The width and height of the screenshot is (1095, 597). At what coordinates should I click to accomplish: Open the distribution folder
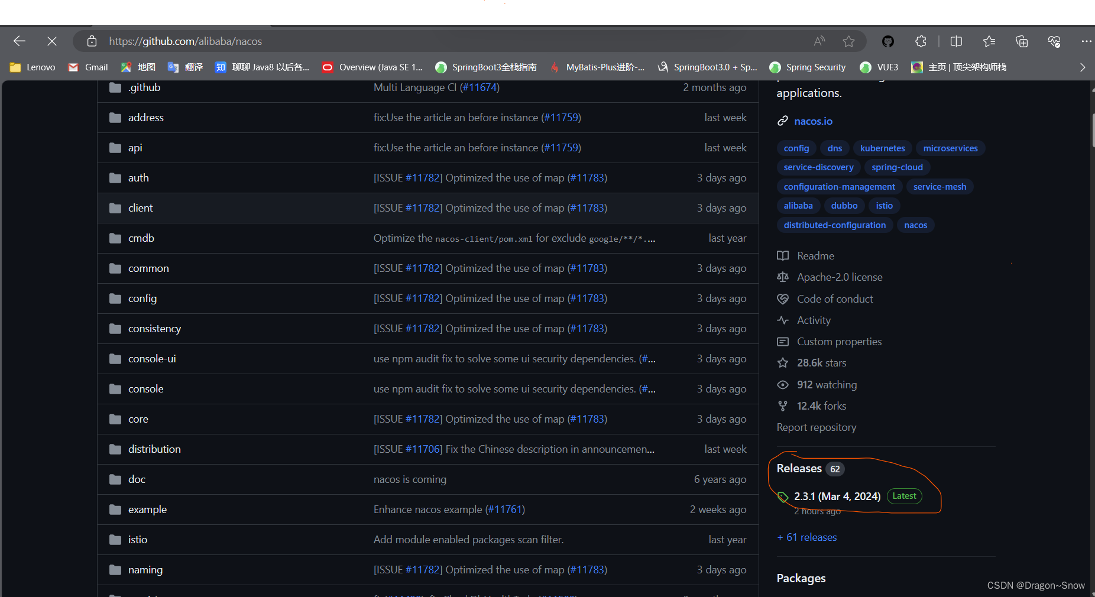(154, 449)
